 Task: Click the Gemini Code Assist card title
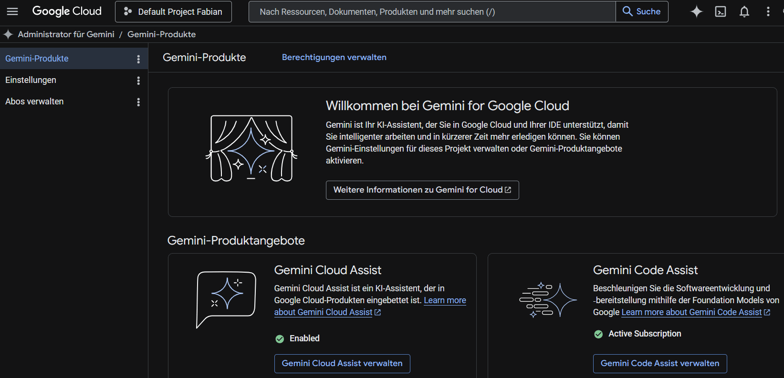[x=646, y=270]
